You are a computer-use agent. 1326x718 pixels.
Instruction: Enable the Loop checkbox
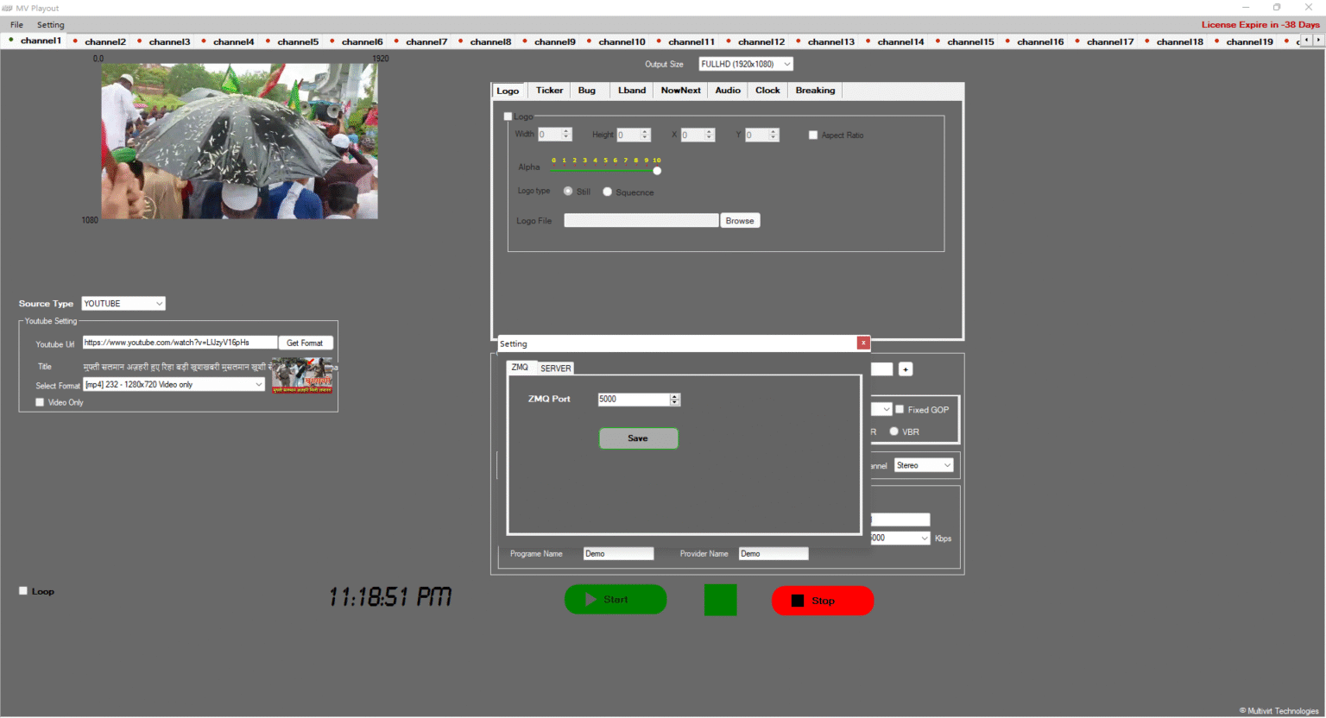[x=23, y=591]
